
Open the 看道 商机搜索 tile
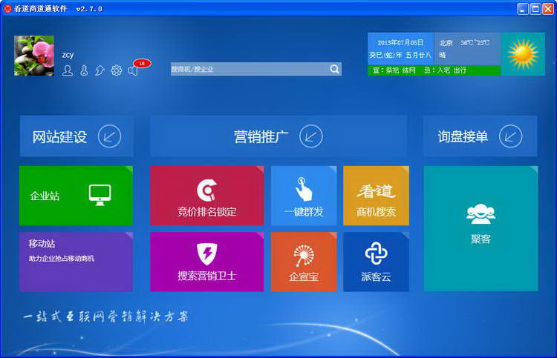(x=377, y=196)
